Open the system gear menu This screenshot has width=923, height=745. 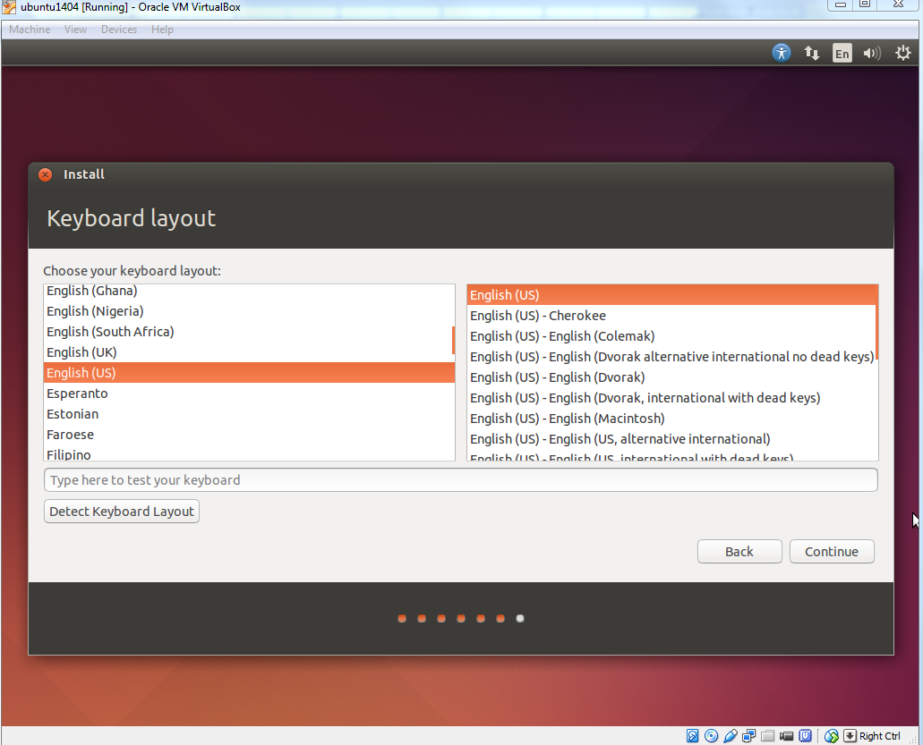click(x=902, y=54)
